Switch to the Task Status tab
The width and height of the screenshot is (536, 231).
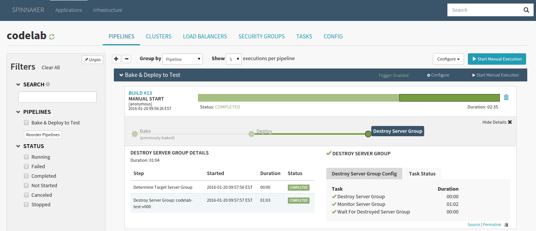point(422,174)
